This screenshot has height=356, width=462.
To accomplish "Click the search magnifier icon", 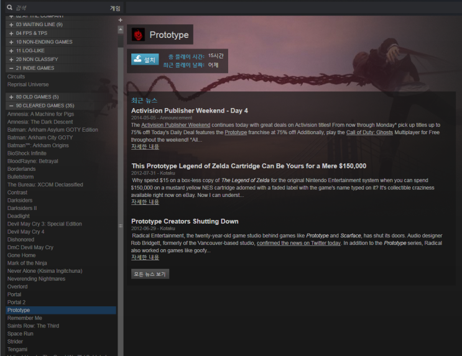I will 10,7.
